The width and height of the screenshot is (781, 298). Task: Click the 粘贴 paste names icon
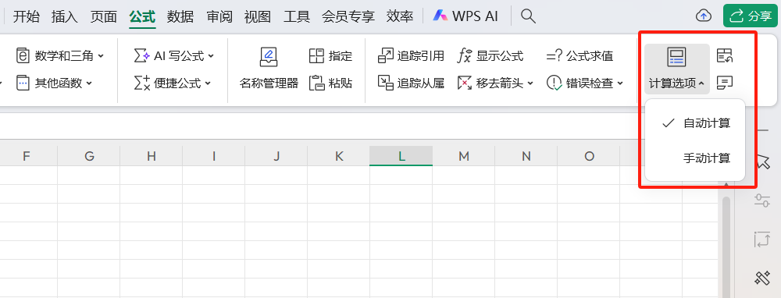317,83
